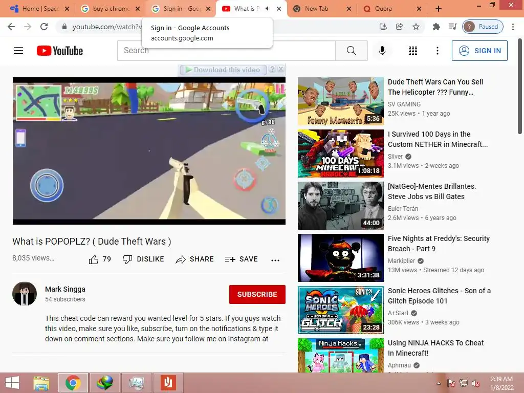
Task: Click the page vertical scrollbar
Action: click(520, 87)
